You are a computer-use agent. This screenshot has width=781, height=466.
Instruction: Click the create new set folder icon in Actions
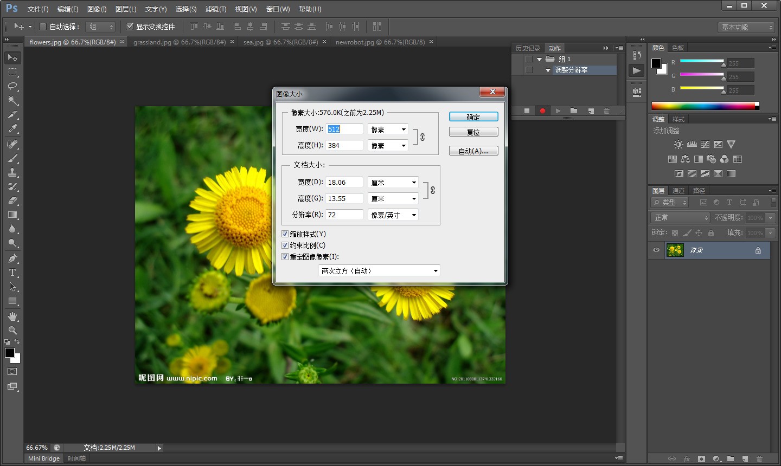(x=574, y=111)
